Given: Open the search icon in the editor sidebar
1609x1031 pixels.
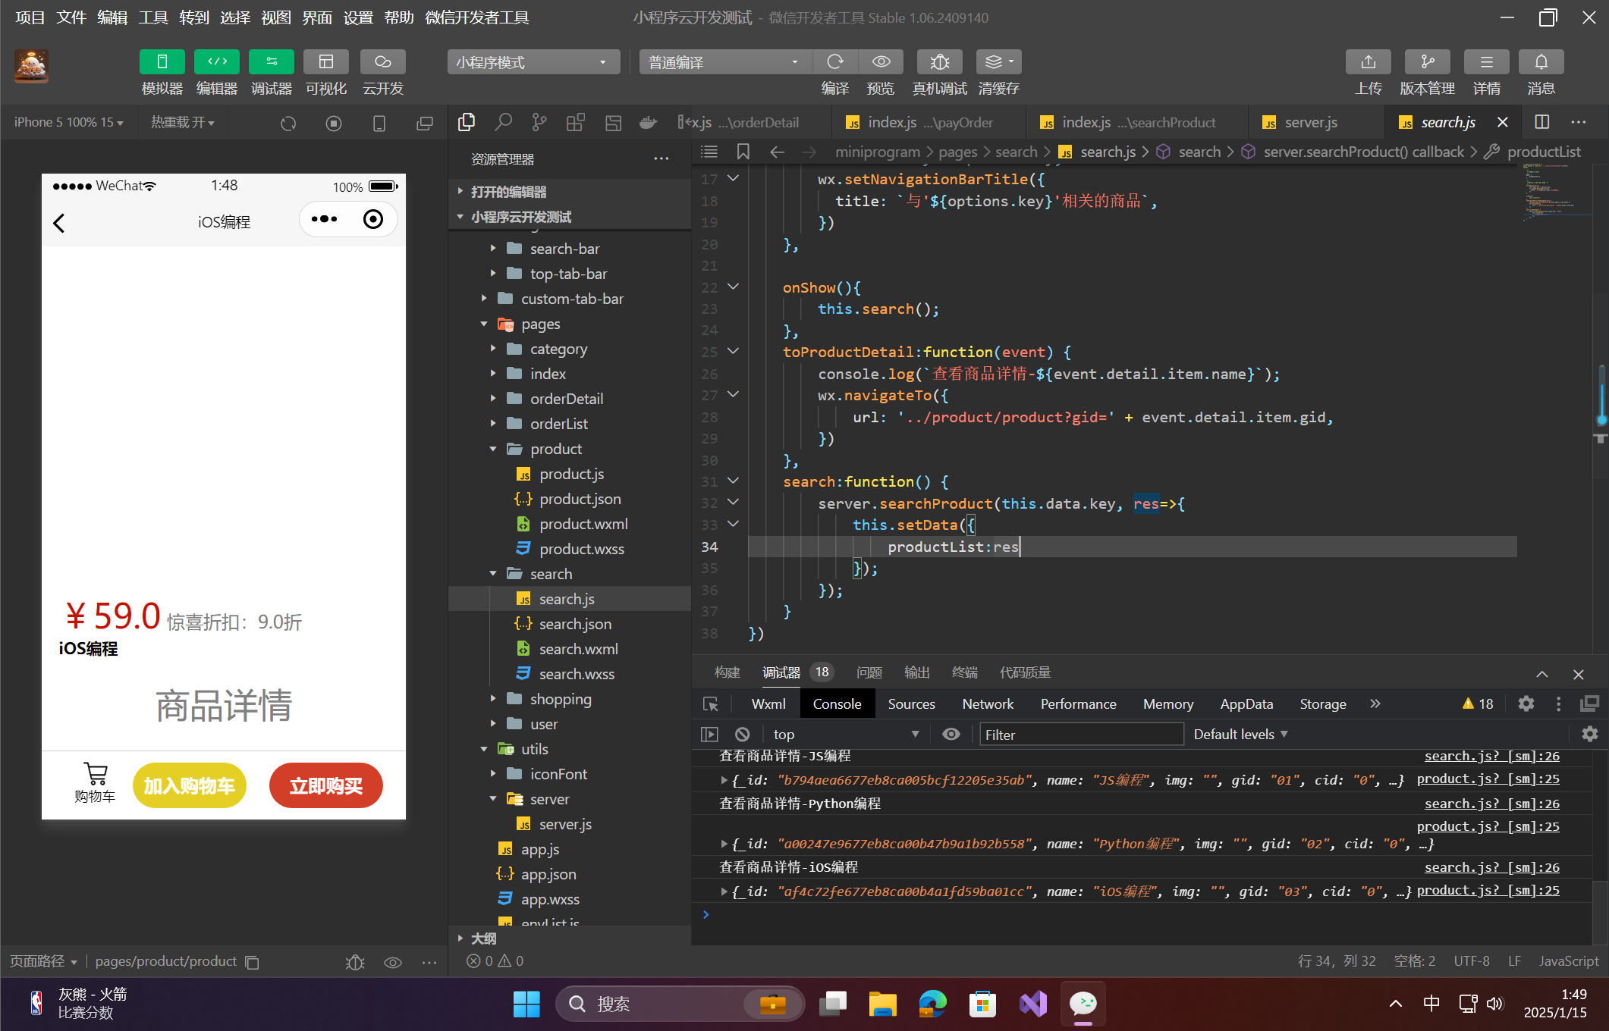Looking at the screenshot, I should pyautogui.click(x=503, y=122).
